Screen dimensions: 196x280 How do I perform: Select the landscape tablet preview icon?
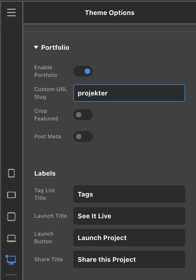11,195
